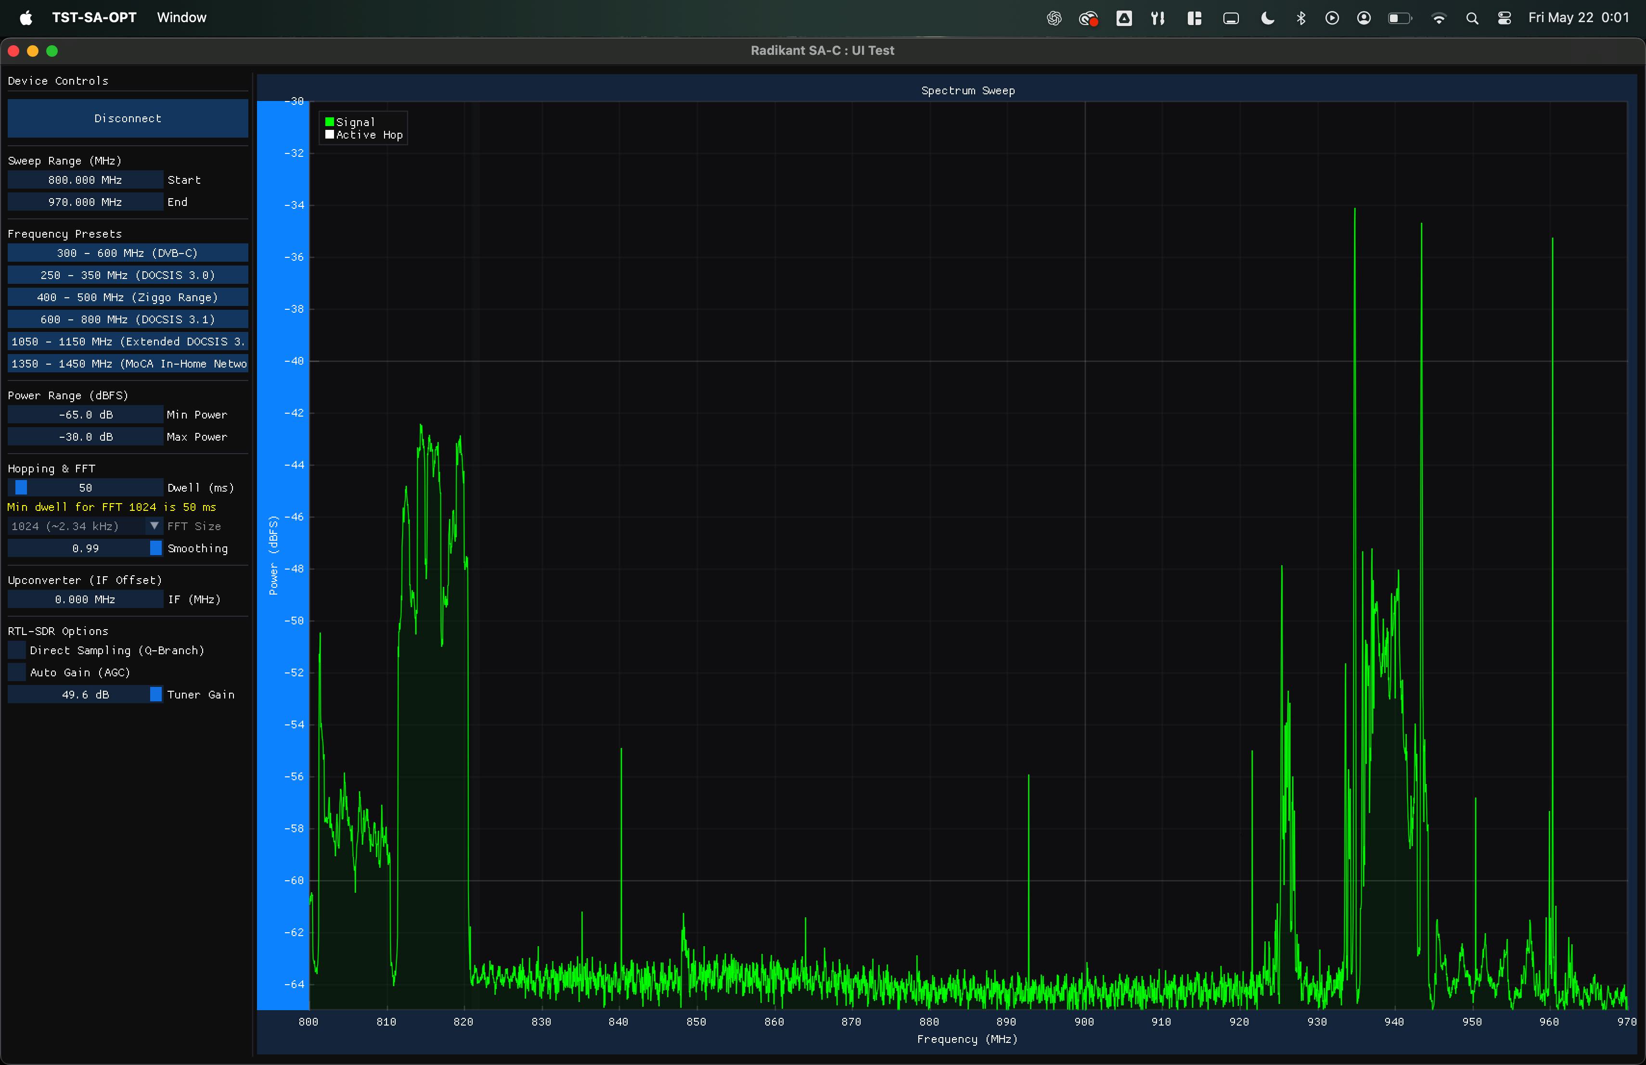1646x1065 pixels.
Task: Open the Window menu
Action: [181, 17]
